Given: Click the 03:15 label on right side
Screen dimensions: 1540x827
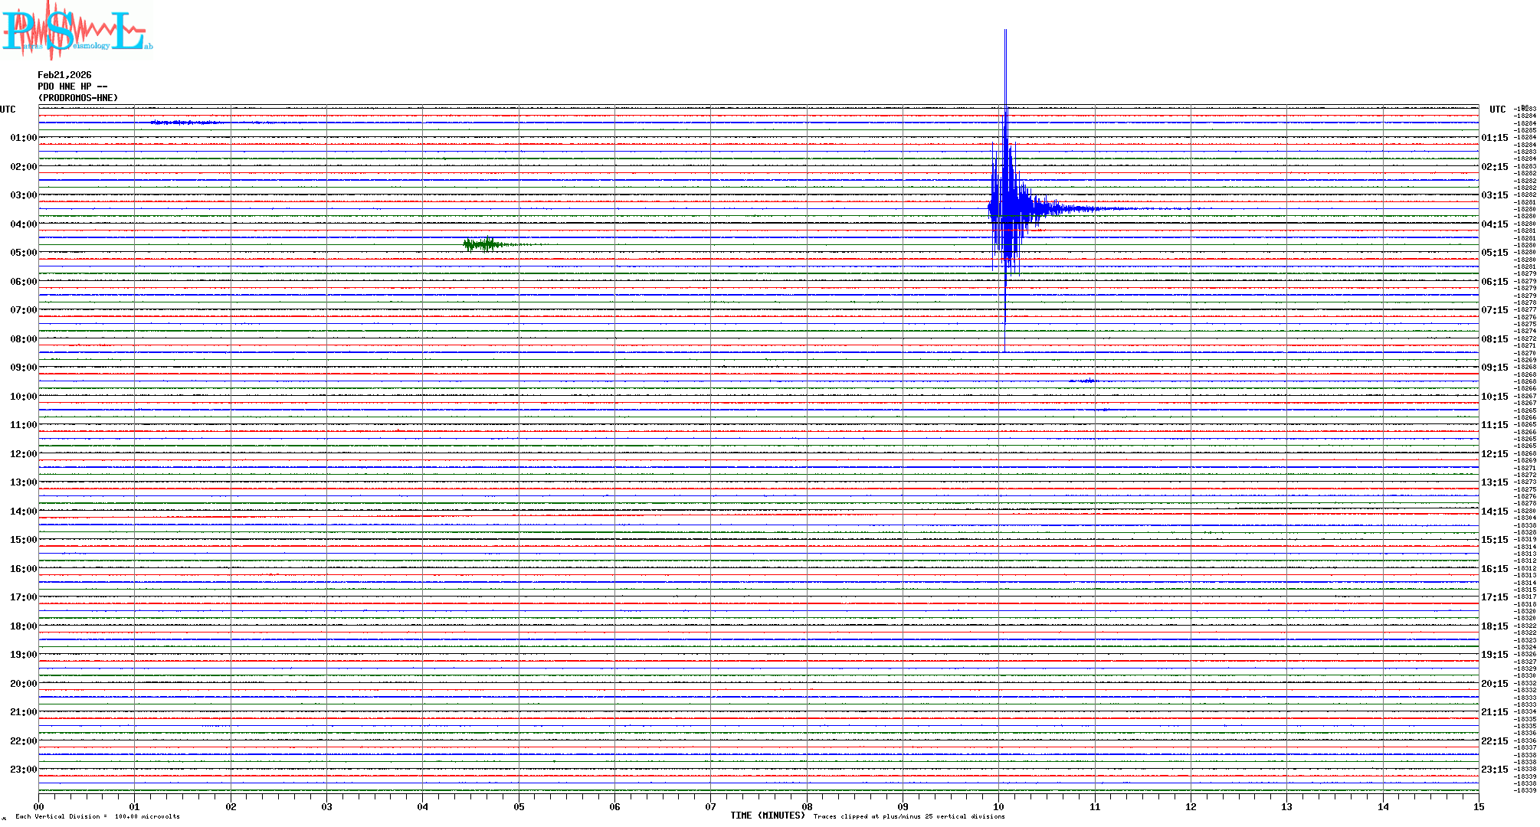Looking at the screenshot, I should coord(1494,195).
